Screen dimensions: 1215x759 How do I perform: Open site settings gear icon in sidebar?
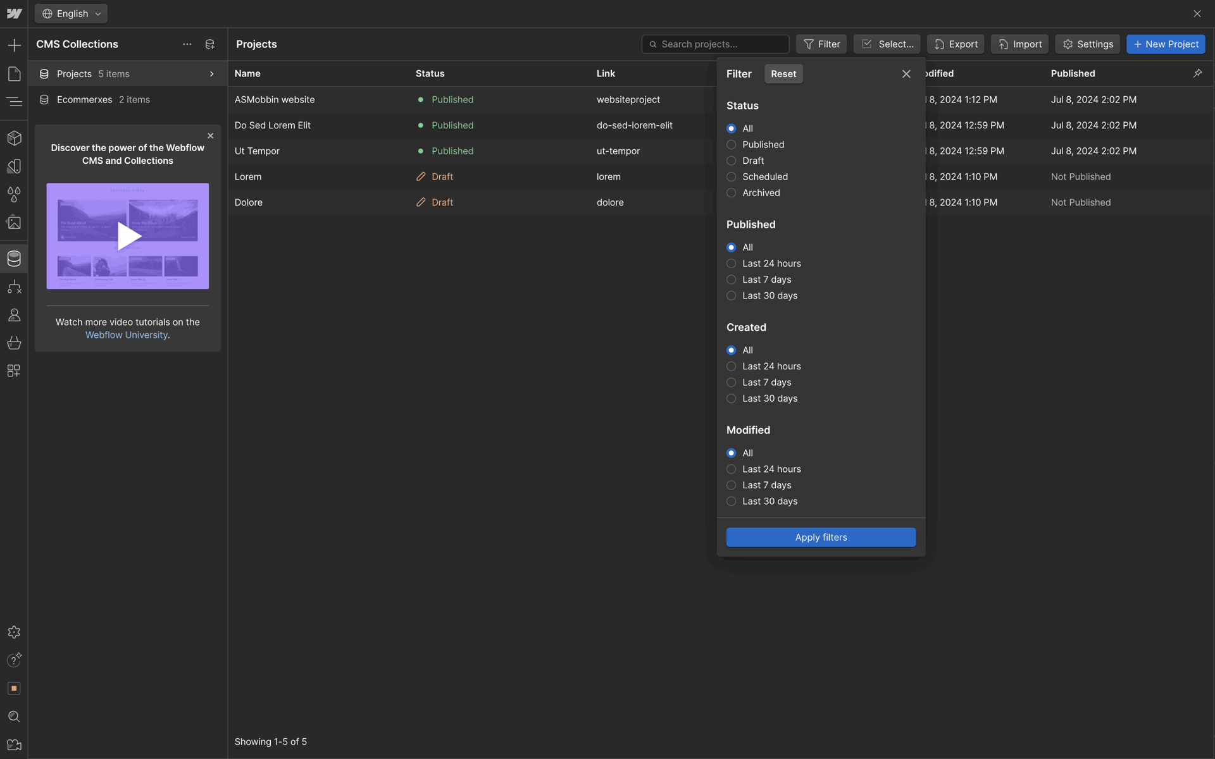pos(14,632)
